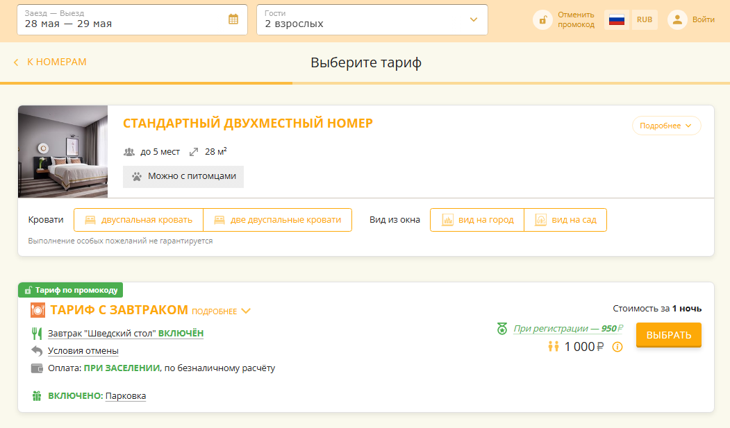Click the ВЫБРАТЬ button to select tariff
Screen dimensions: 730x428
point(669,335)
